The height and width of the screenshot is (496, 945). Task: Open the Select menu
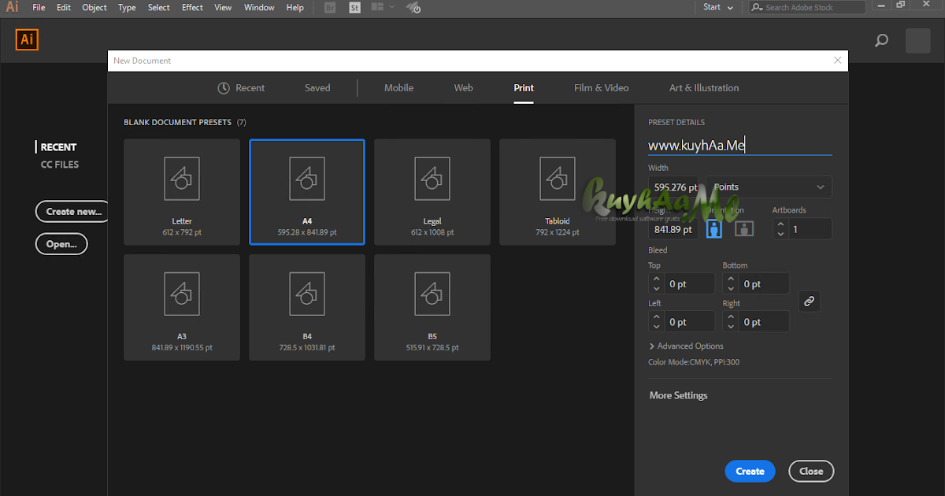click(159, 8)
